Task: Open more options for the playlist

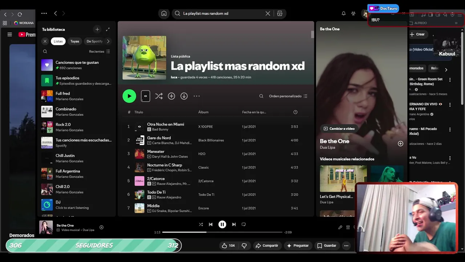Action: click(x=197, y=96)
